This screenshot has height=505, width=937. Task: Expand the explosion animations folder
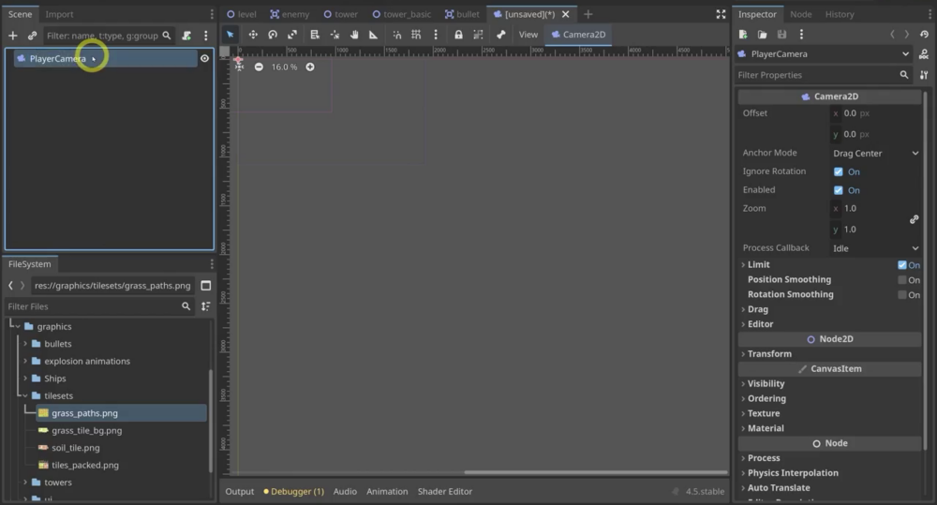point(25,362)
